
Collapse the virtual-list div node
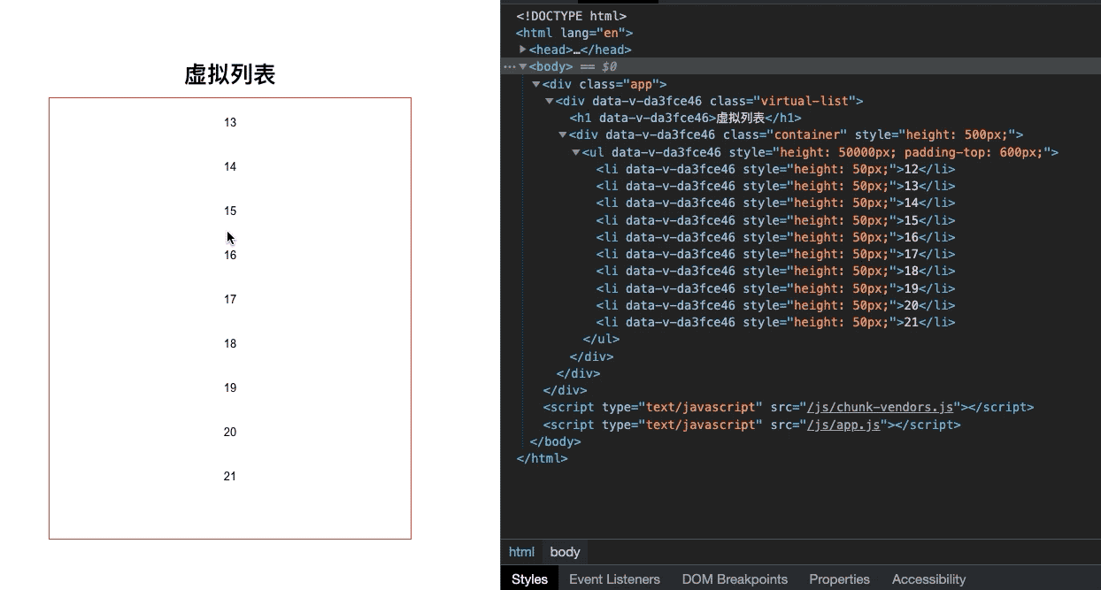550,102
